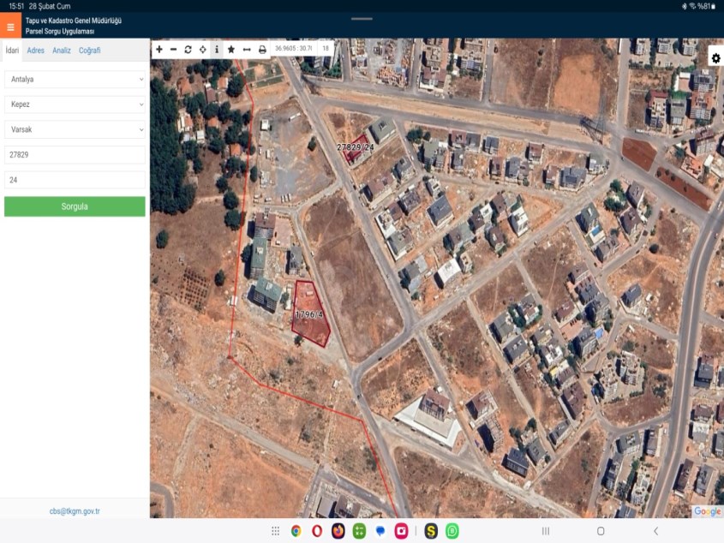The width and height of the screenshot is (724, 543).
Task: Open favorites with the star icon
Action: pos(231,50)
